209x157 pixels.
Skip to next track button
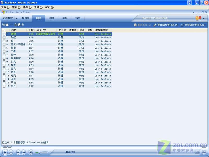coord(24,152)
